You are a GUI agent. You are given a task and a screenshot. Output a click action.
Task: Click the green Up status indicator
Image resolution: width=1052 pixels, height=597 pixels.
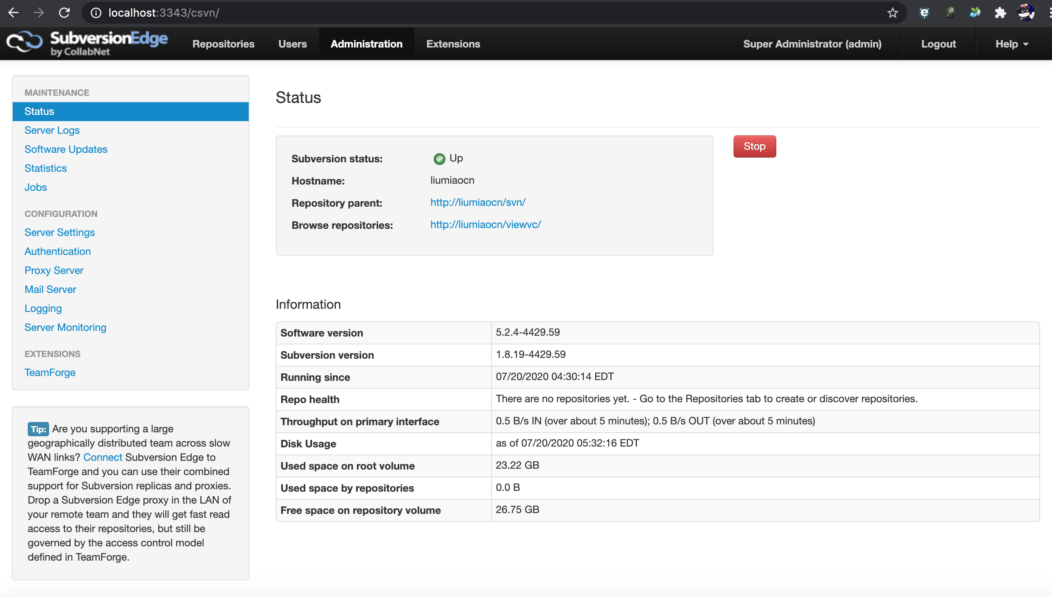(x=439, y=159)
